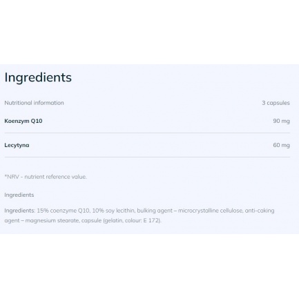Click the 3 capsules column header
The image size is (299, 299).
(x=276, y=103)
